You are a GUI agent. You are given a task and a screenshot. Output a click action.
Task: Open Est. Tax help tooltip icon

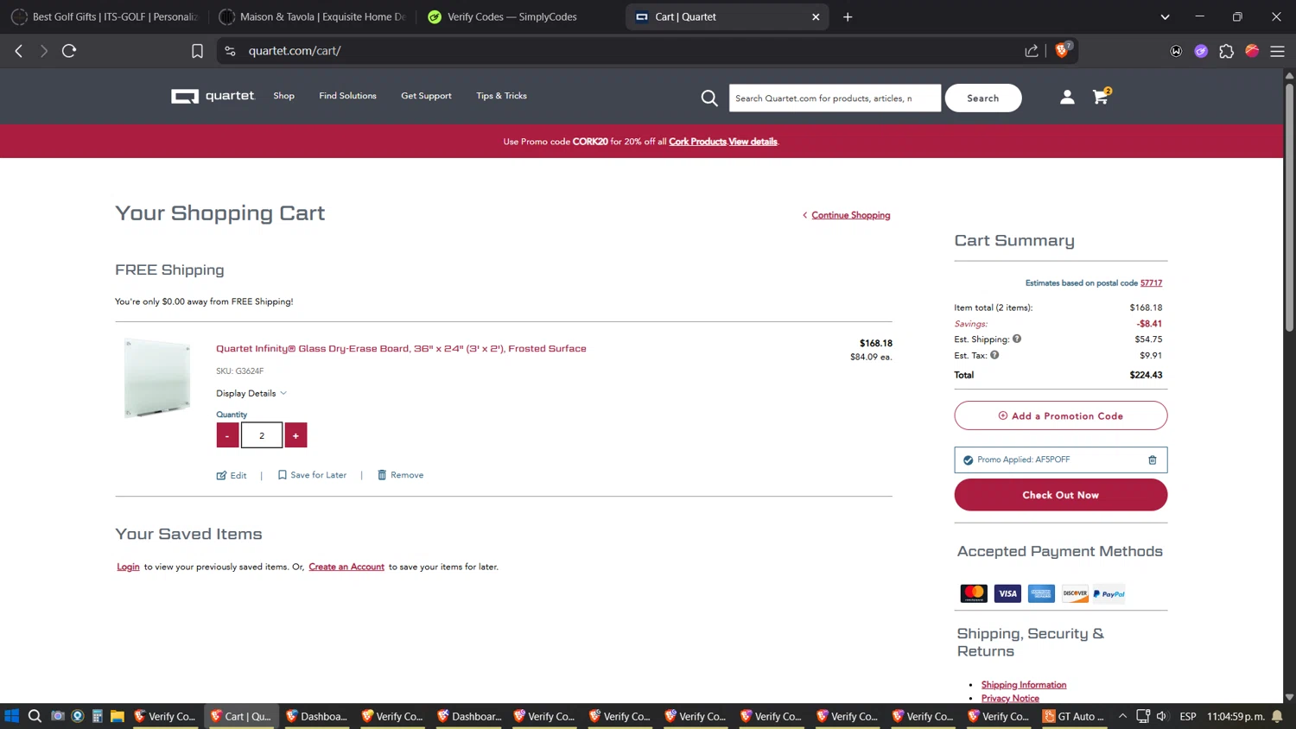coord(994,355)
